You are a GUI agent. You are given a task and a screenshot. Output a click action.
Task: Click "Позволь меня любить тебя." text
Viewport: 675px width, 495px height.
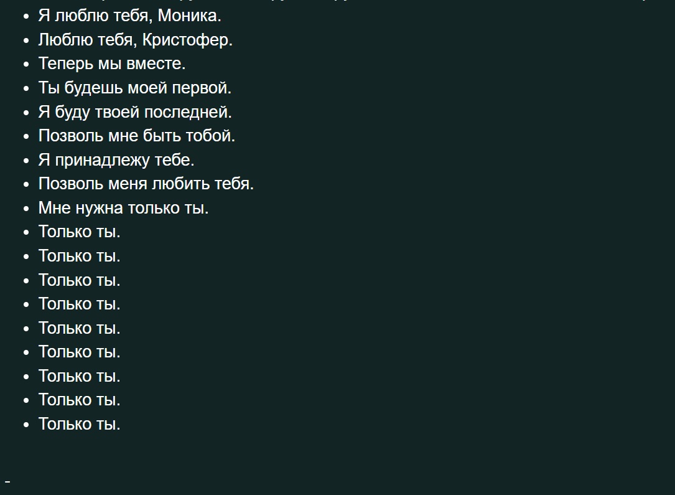click(146, 184)
